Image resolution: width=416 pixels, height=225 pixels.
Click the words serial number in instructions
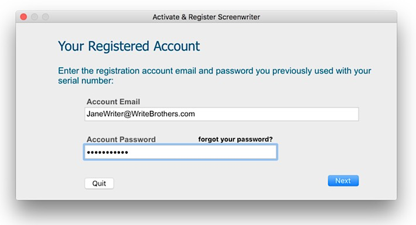click(86, 81)
